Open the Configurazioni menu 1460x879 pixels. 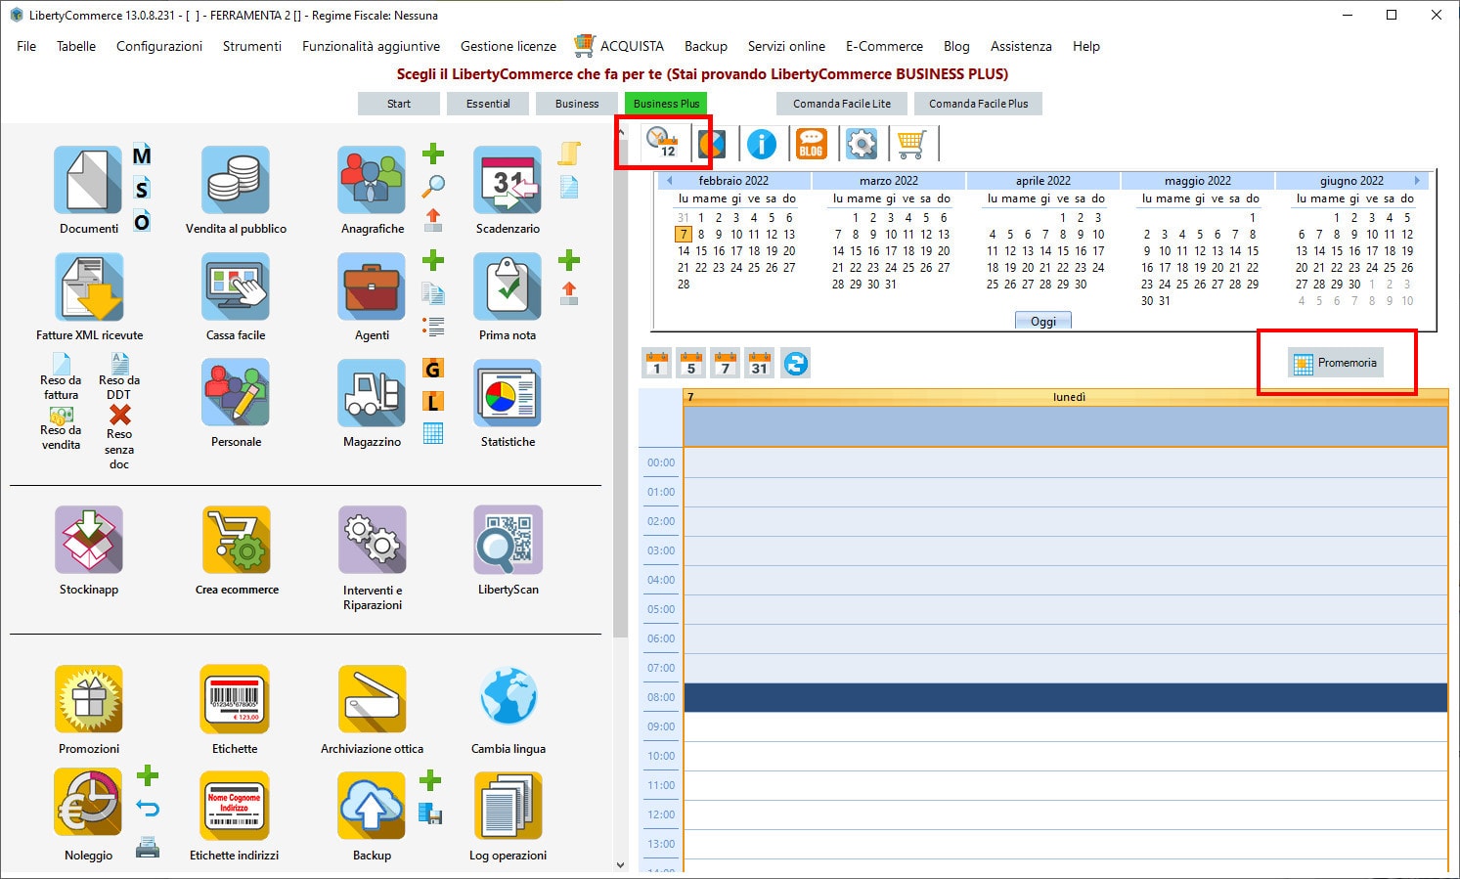159,46
